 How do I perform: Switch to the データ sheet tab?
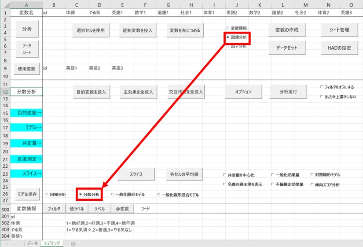[32, 243]
